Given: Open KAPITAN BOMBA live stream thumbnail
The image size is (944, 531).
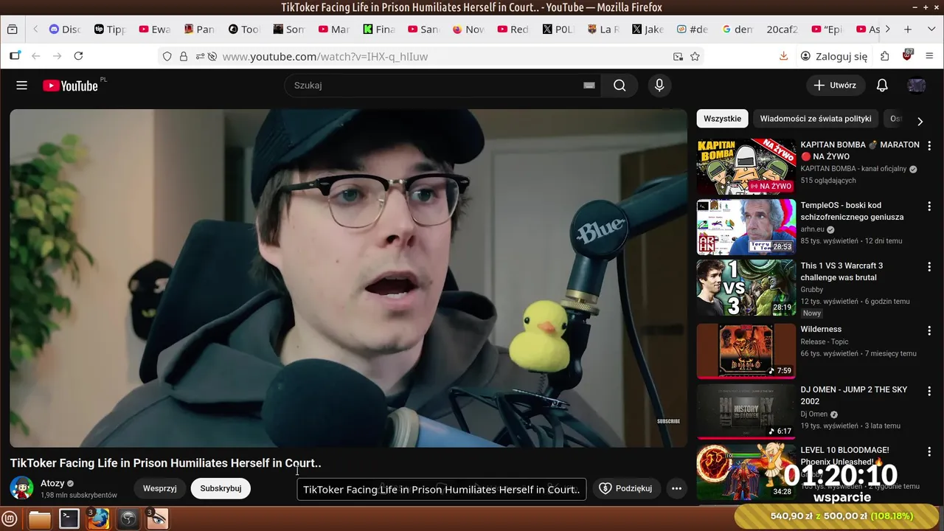Looking at the screenshot, I should [x=746, y=167].
